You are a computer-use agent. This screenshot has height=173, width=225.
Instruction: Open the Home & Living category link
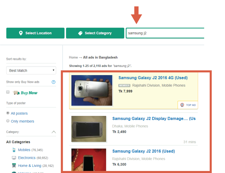30,166
